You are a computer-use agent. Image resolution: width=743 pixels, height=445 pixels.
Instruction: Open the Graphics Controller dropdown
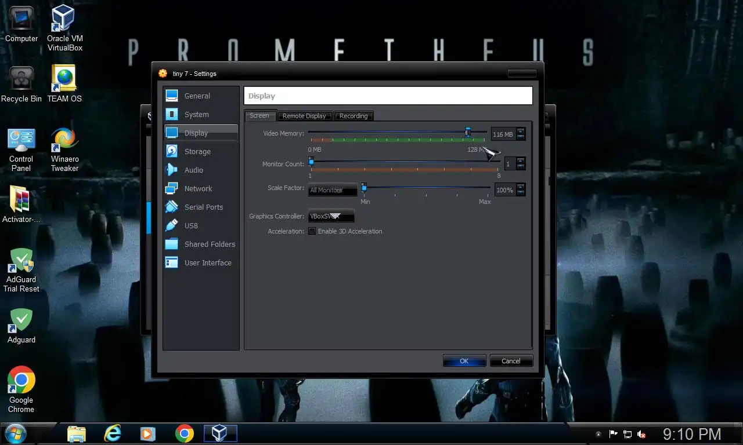(331, 216)
